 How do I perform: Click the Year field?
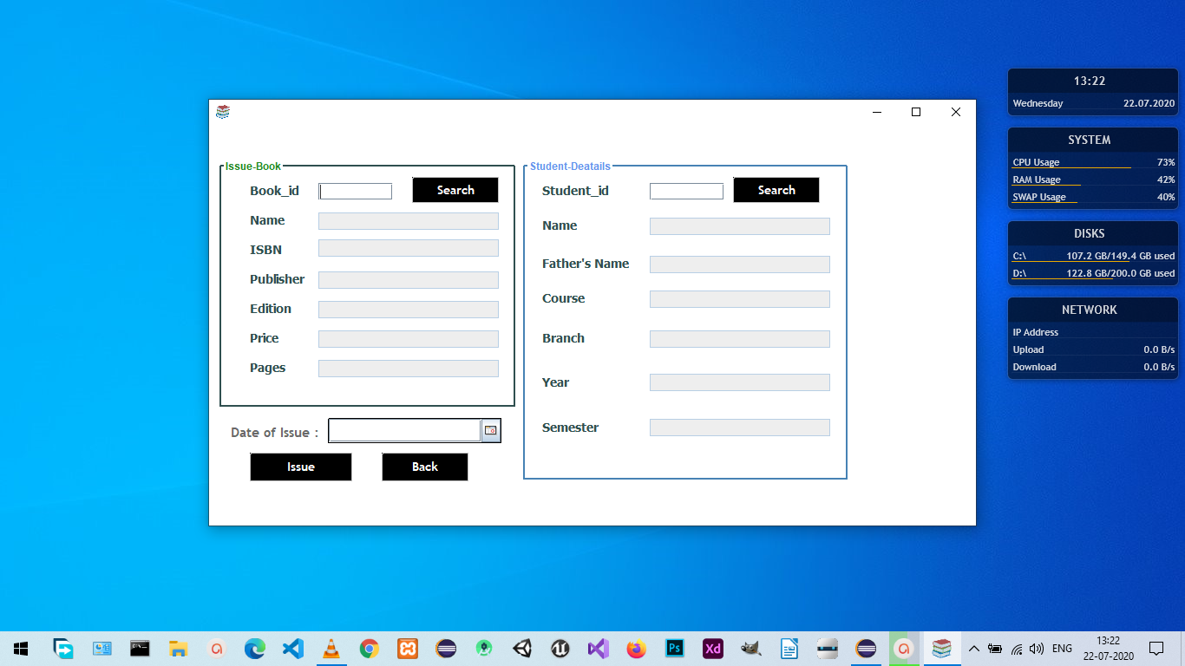pyautogui.click(x=740, y=382)
